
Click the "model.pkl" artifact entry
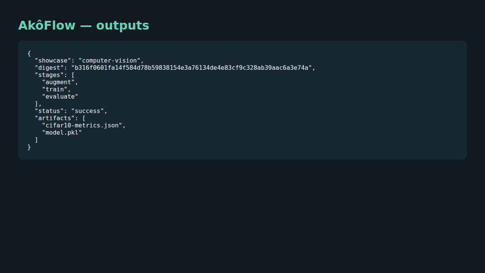click(x=62, y=133)
